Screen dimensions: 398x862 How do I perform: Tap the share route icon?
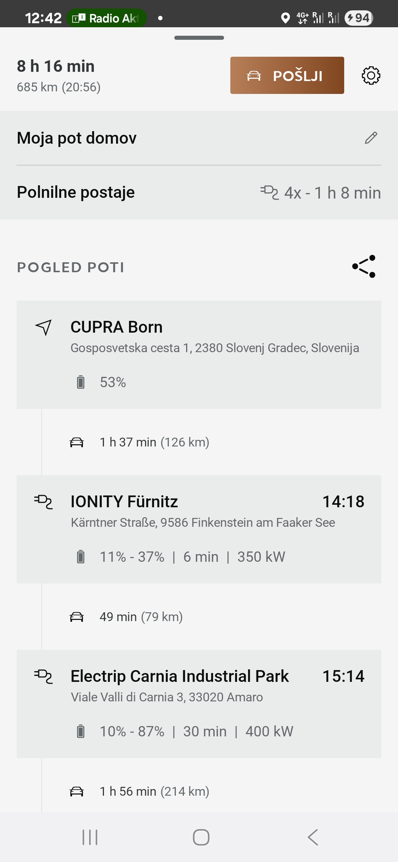click(364, 266)
